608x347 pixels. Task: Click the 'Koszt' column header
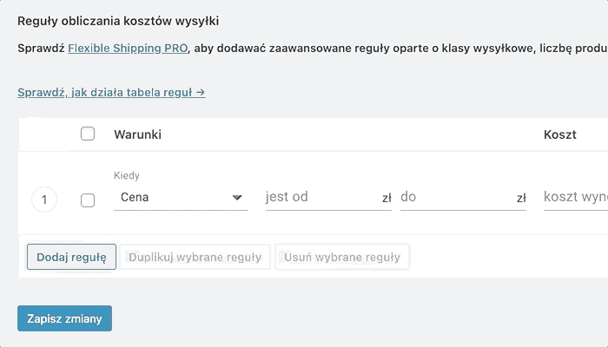tap(560, 134)
